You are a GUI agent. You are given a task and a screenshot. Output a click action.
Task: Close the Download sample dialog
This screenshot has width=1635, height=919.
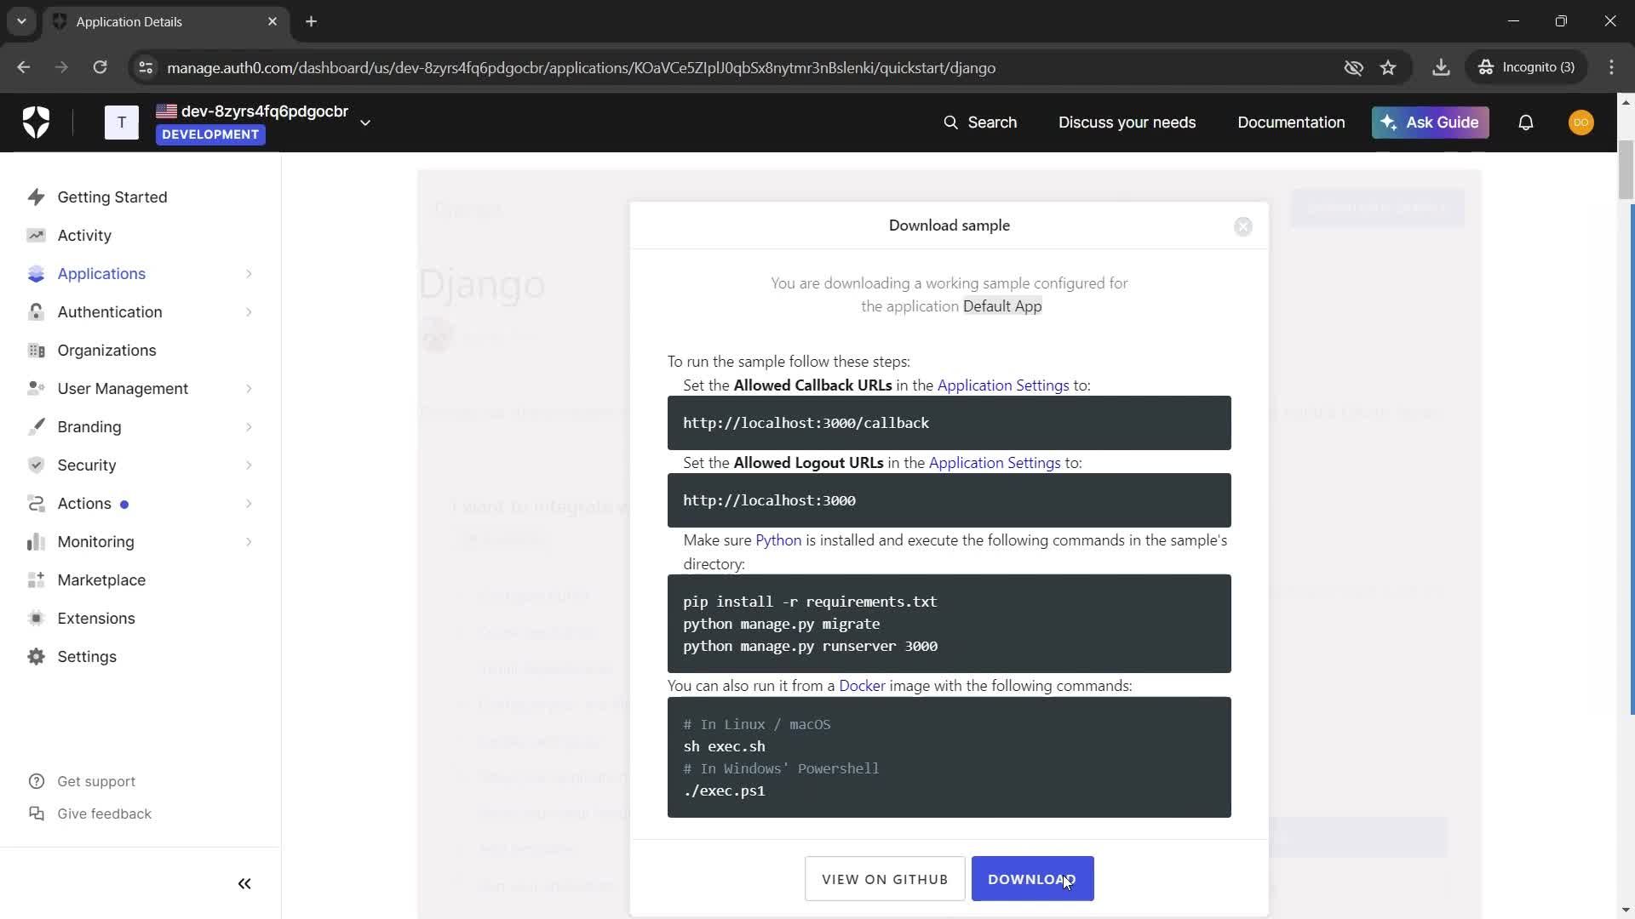coord(1243,226)
